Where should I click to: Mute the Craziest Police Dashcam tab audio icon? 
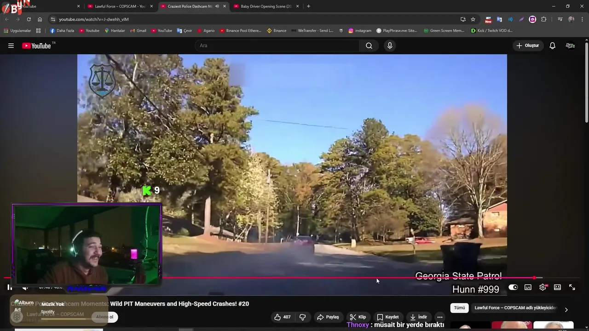click(217, 6)
